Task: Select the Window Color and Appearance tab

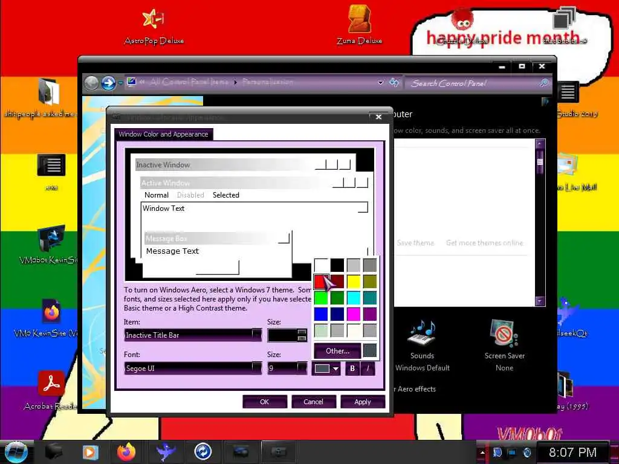Action: tap(163, 134)
